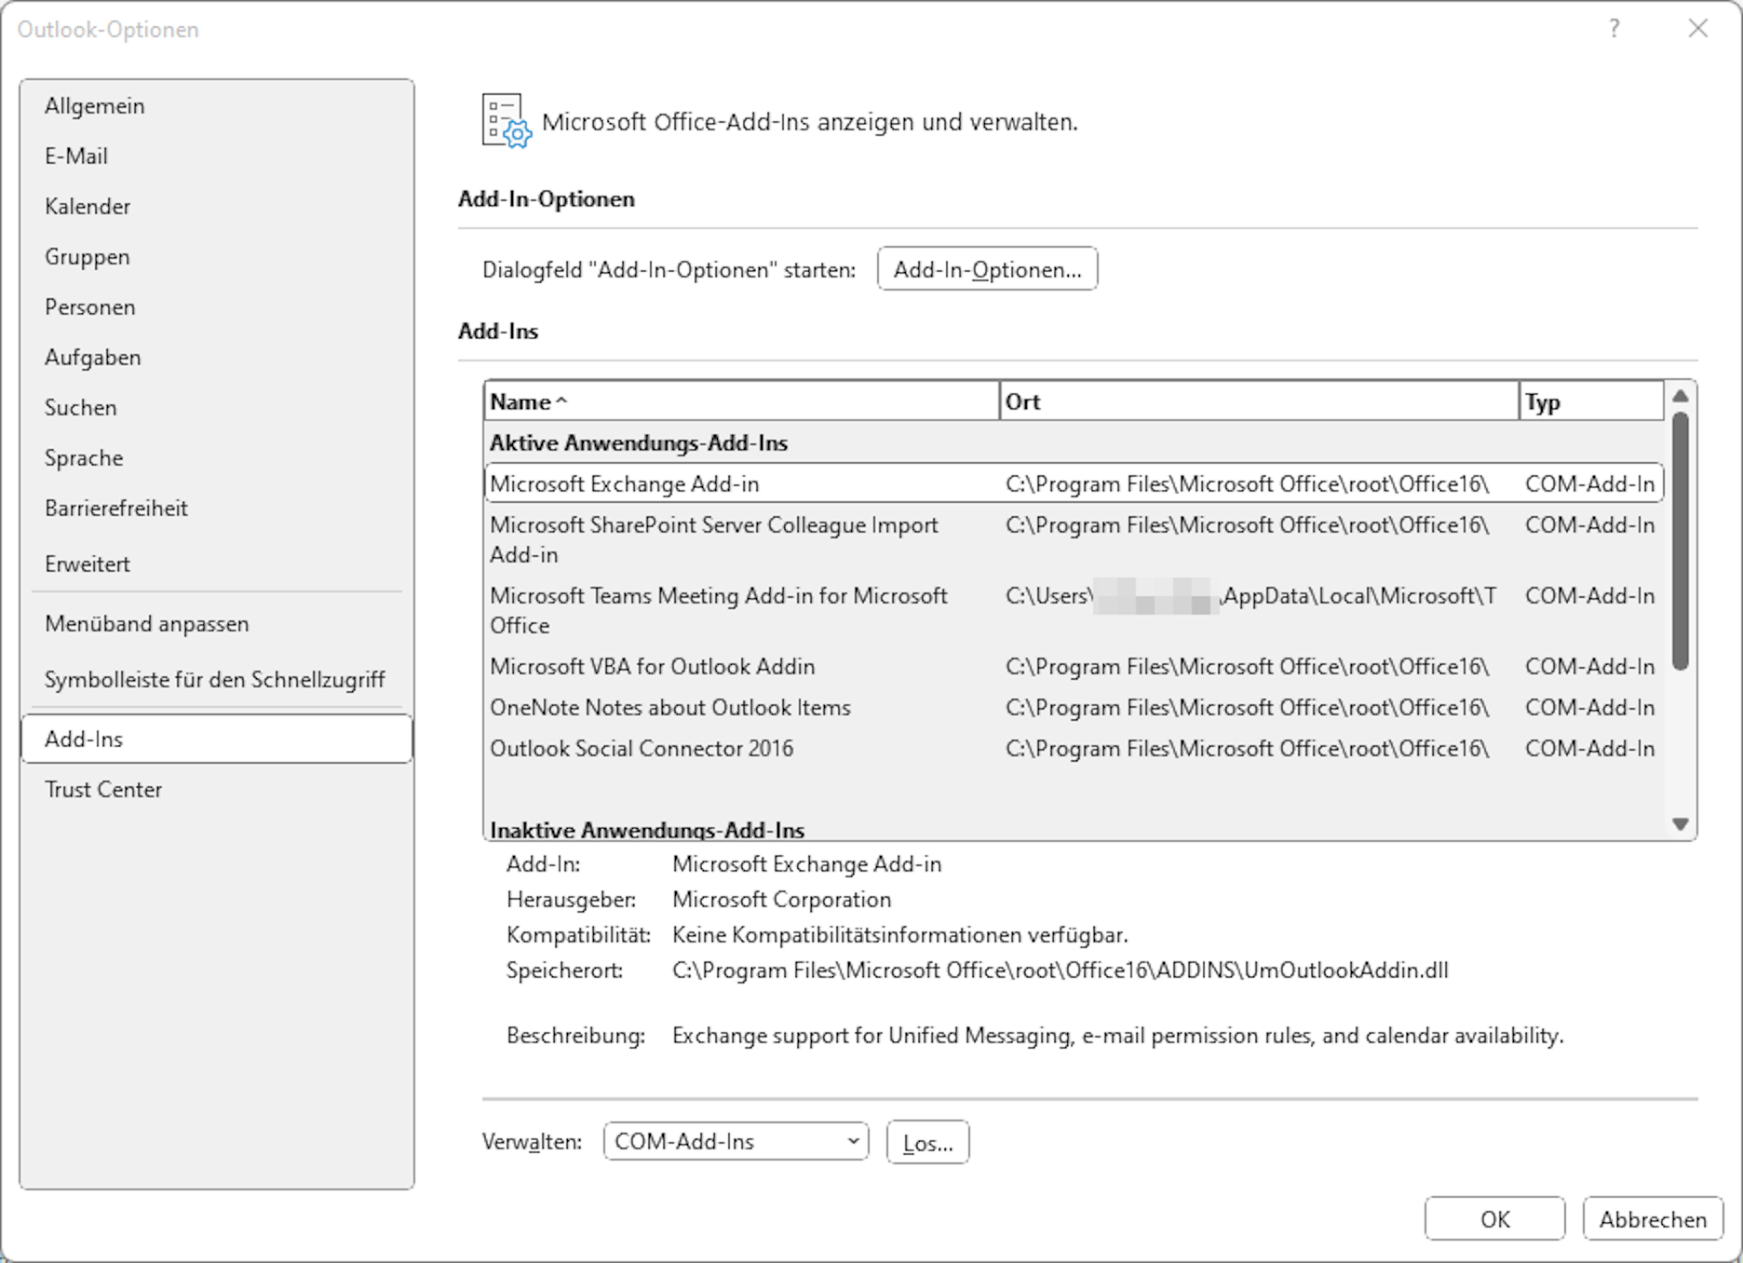This screenshot has width=1743, height=1263.
Task: Switch to Erweitert options
Action: click(216, 564)
